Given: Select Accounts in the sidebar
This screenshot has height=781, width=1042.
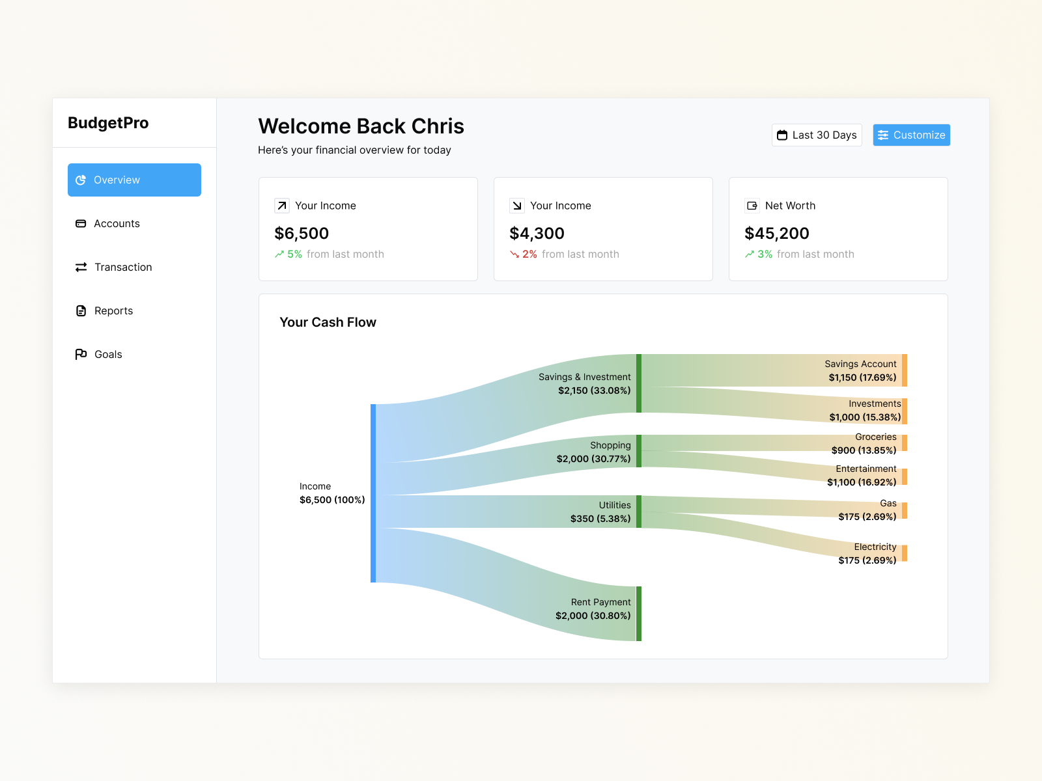Looking at the screenshot, I should point(134,224).
